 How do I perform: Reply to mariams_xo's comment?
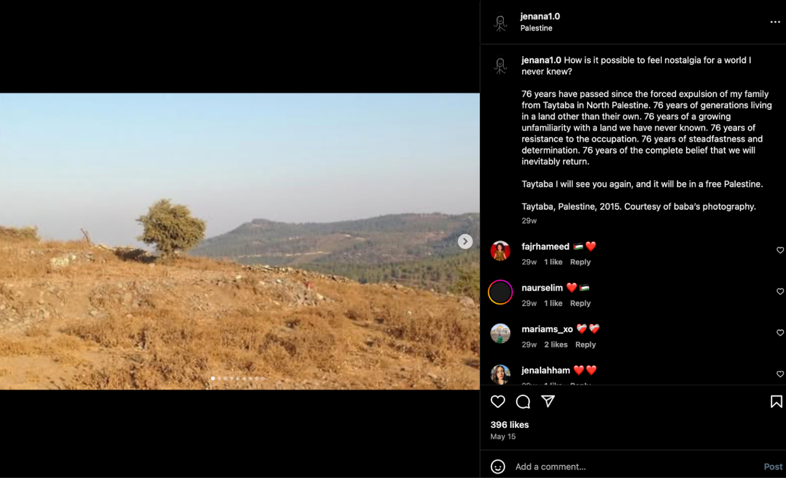(x=585, y=345)
